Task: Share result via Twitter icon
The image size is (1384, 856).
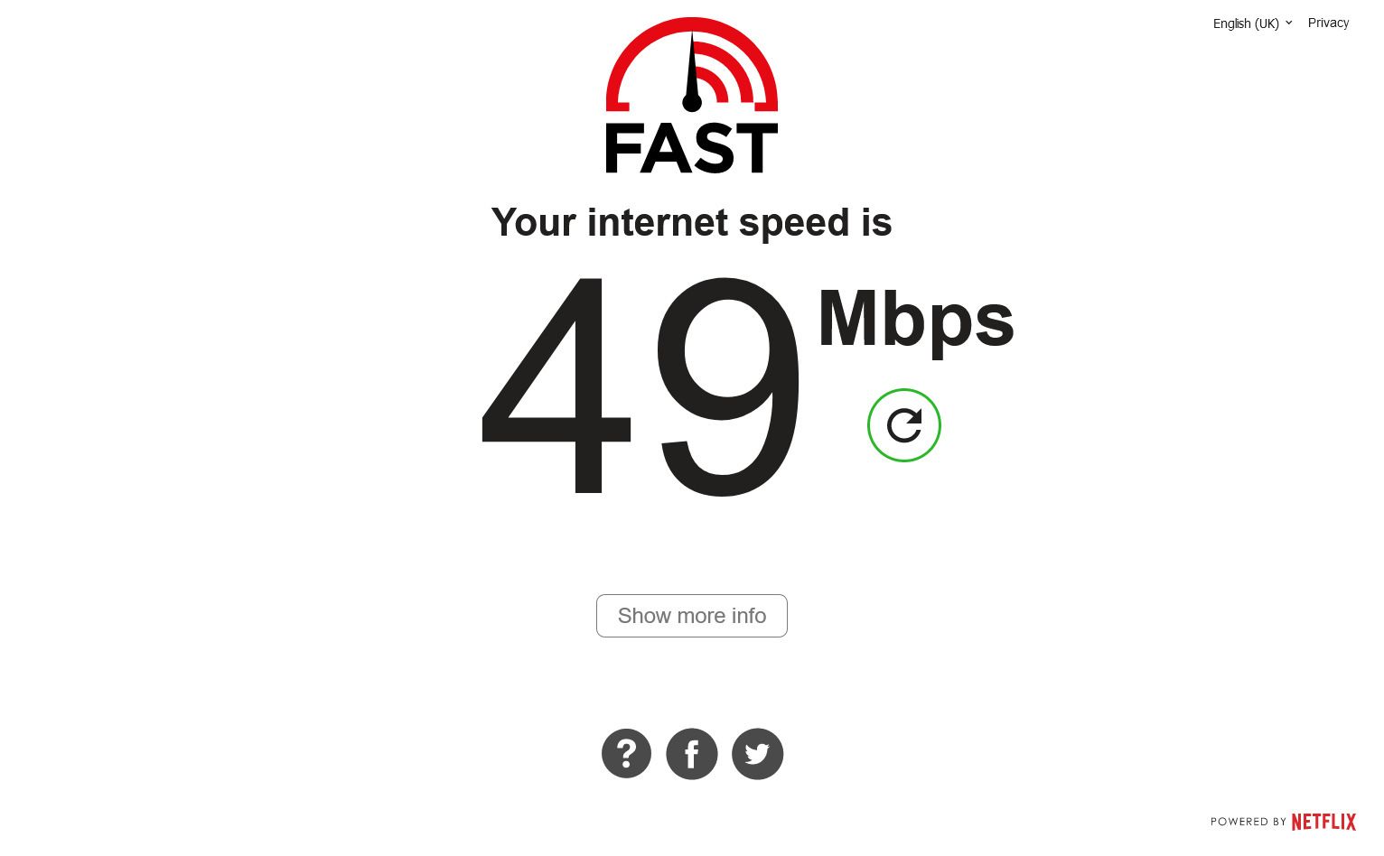Action: tap(757, 754)
